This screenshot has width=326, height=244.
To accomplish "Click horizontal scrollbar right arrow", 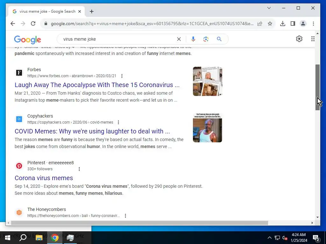I will tap(312, 223).
